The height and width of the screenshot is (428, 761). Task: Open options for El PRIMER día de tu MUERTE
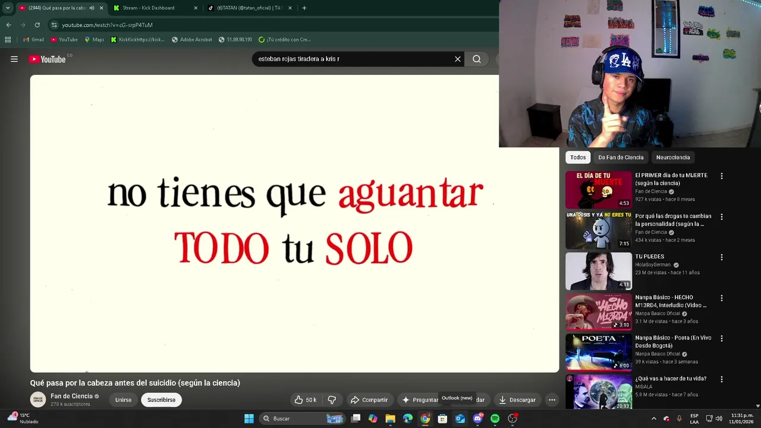[x=722, y=176]
